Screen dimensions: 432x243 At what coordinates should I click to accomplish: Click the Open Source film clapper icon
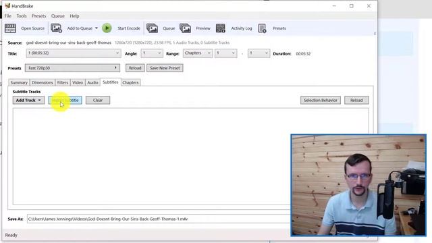click(11, 28)
